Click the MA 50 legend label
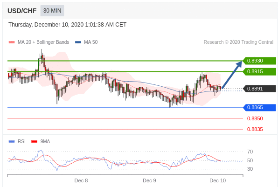278x187 pixels. tap(91, 42)
